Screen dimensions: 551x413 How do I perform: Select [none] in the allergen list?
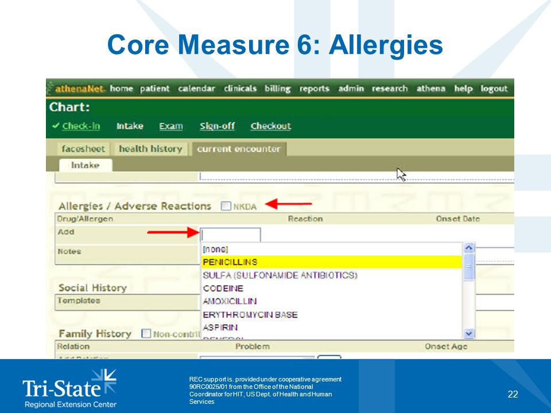pyautogui.click(x=332, y=250)
